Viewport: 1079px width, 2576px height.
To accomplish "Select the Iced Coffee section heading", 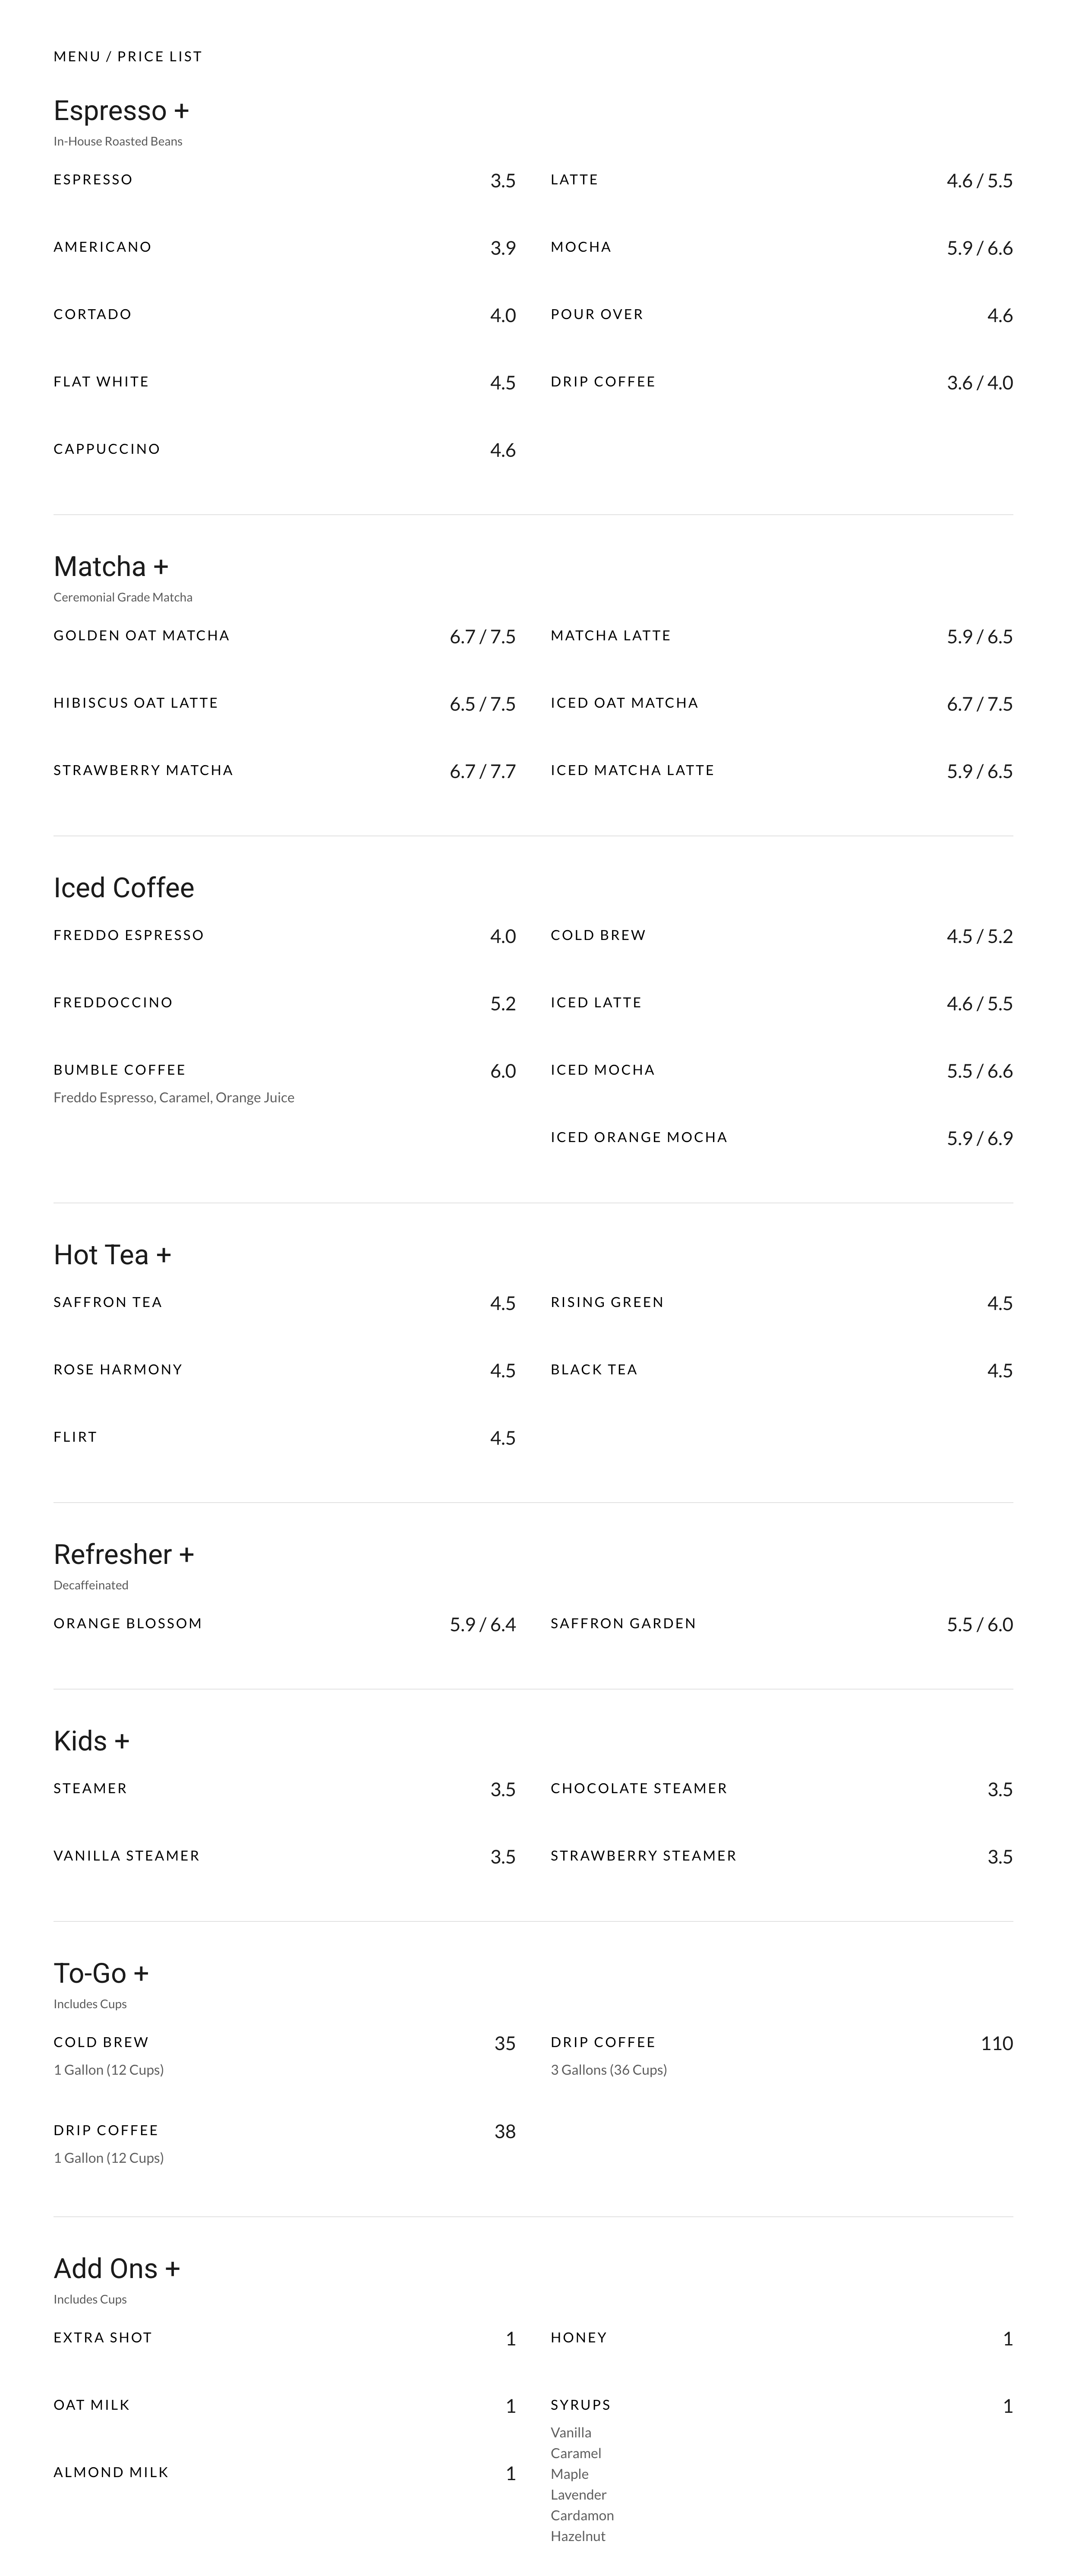I will [x=124, y=888].
